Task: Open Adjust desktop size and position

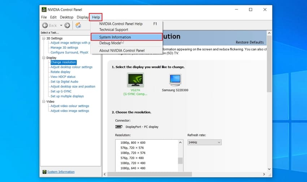Action: (x=73, y=86)
